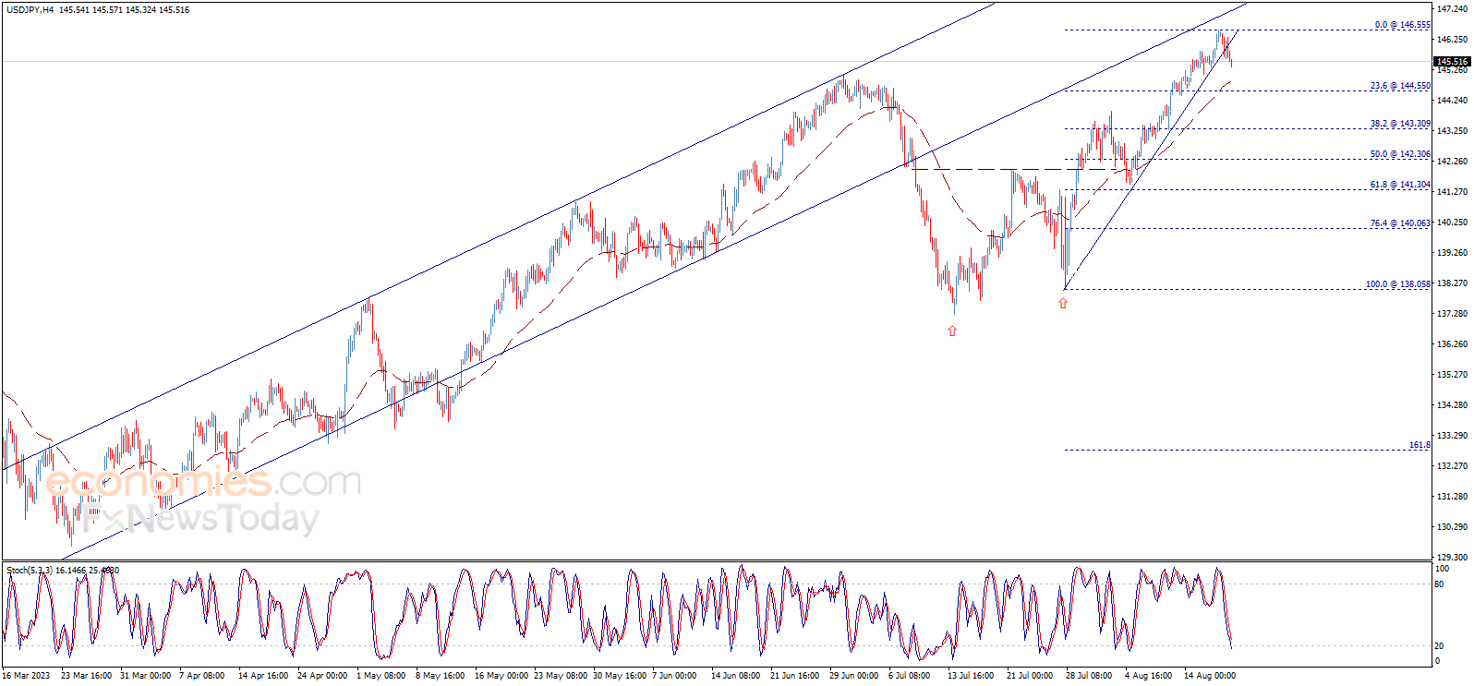Click price axis value 146.250
The image size is (1474, 686).
click(x=1452, y=40)
